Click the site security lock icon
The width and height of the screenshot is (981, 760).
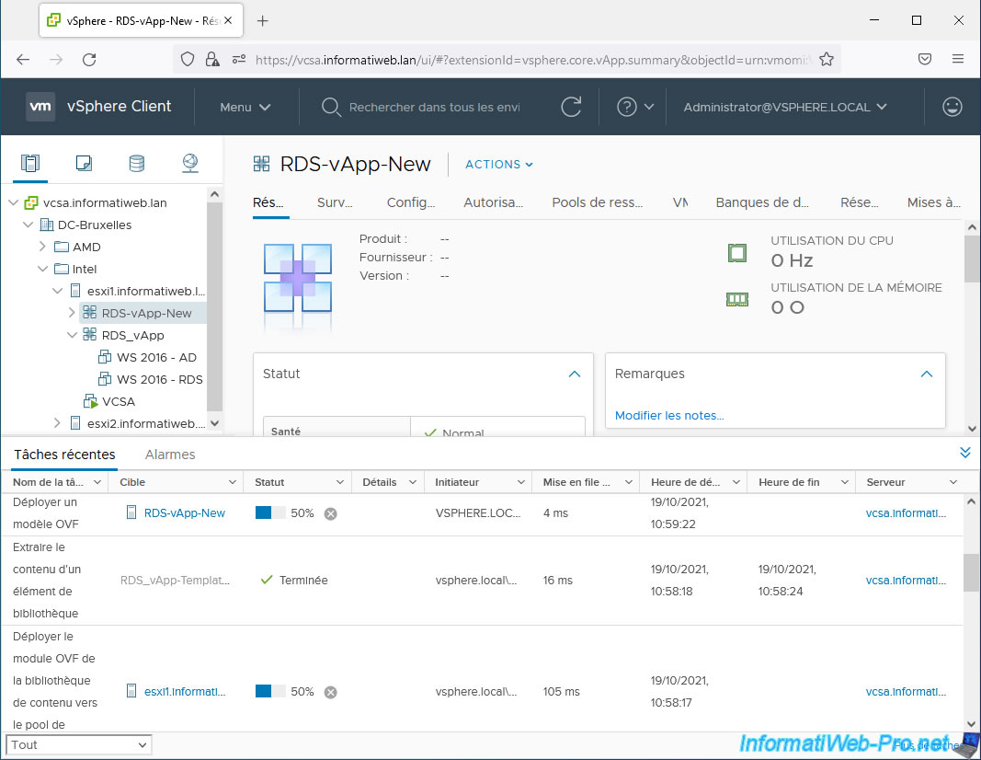(212, 60)
